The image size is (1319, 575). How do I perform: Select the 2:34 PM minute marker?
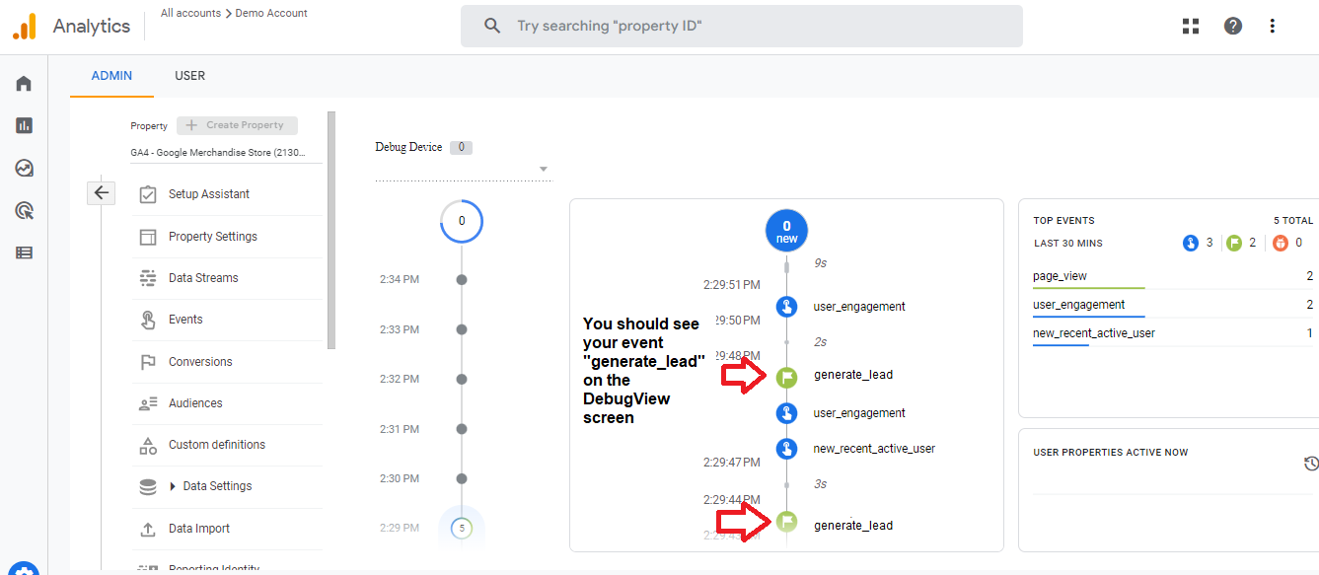click(x=461, y=280)
